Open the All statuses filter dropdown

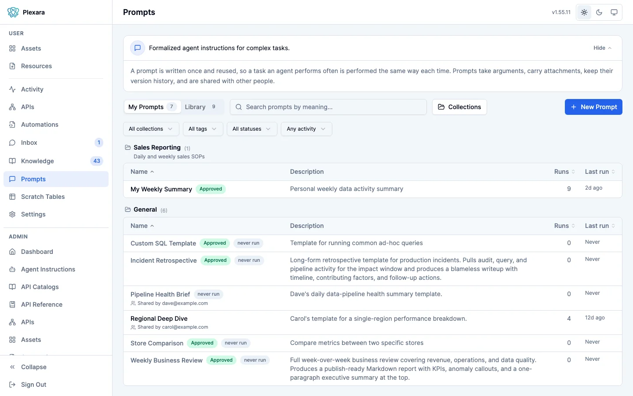pyautogui.click(x=252, y=129)
